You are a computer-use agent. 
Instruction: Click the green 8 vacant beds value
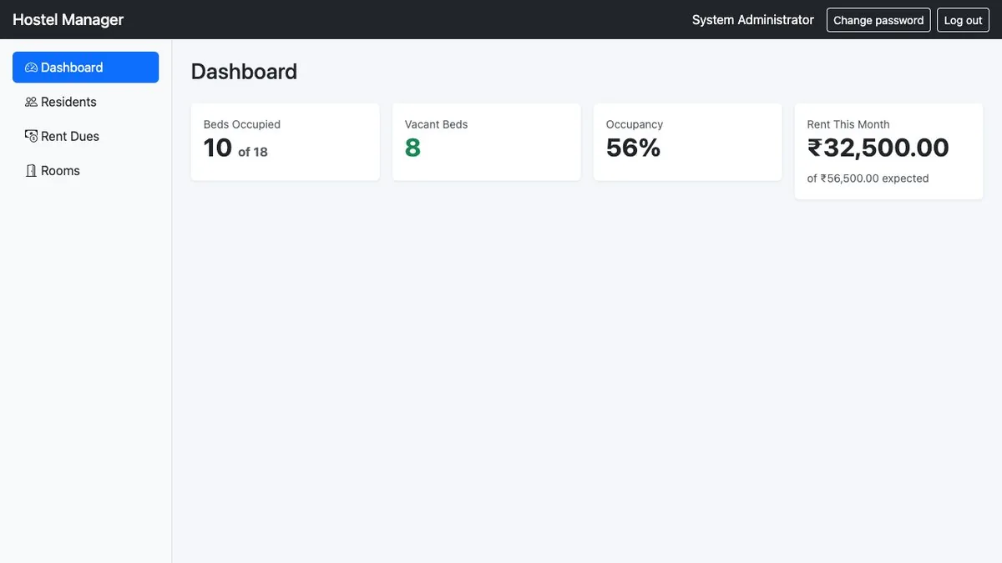[x=412, y=148]
